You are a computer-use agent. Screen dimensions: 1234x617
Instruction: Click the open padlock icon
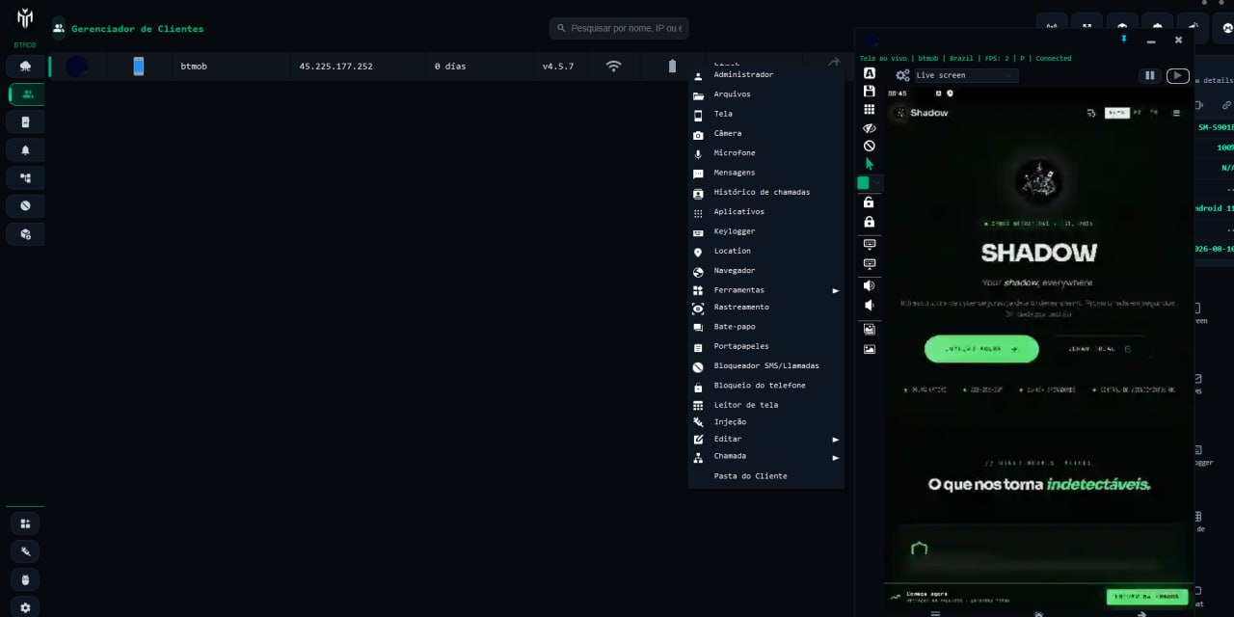point(869,202)
